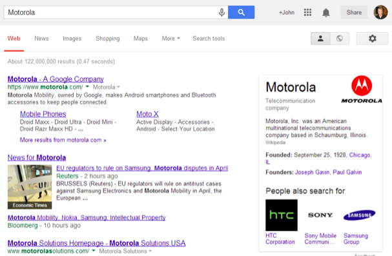
Task: Expand the More search categories dropdown
Action: pyautogui.click(x=170, y=39)
